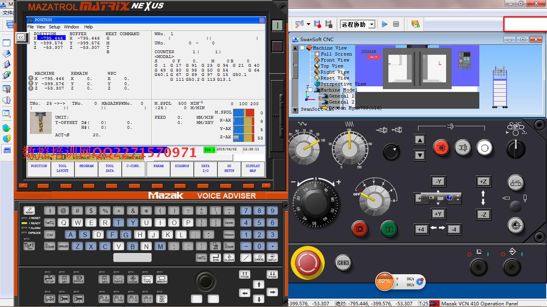Click the record-with-red-dot toolbar icon

coord(318,24)
